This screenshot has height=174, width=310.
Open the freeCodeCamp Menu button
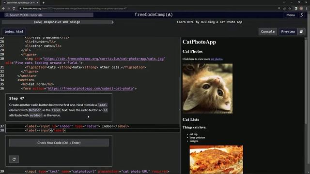tap(291, 15)
